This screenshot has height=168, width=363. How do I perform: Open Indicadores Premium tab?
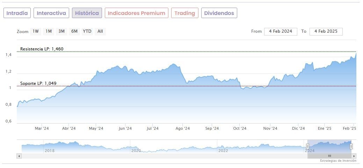coord(136,13)
